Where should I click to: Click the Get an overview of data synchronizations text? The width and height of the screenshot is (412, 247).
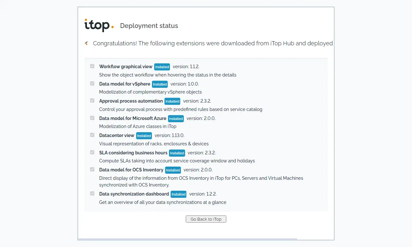pyautogui.click(x=163, y=202)
